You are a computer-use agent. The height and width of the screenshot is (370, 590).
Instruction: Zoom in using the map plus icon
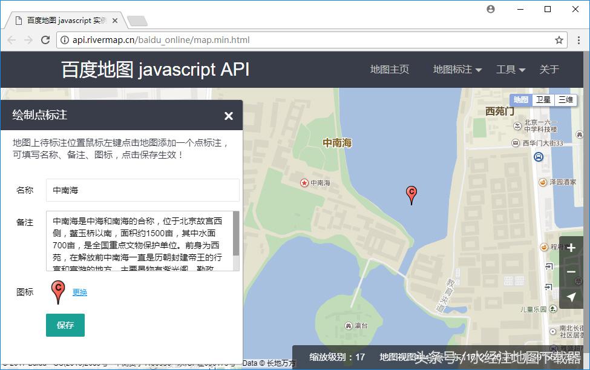(571, 247)
